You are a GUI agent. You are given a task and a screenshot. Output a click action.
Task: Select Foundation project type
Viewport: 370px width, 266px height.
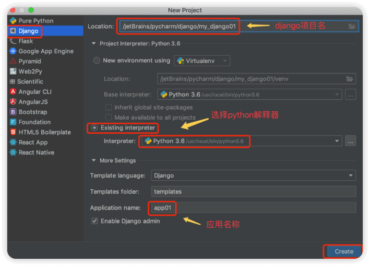coord(45,122)
